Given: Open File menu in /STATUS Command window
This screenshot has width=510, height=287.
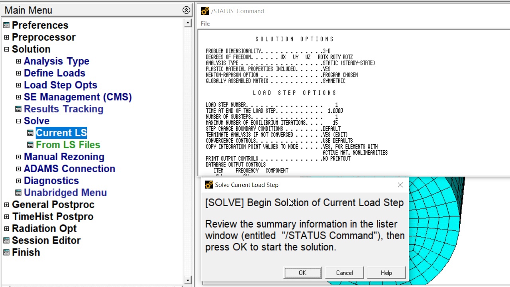Looking at the screenshot, I should coord(205,24).
